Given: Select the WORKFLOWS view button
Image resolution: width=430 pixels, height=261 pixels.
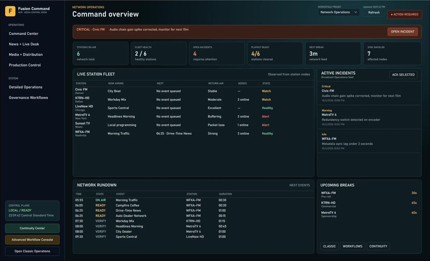Looking at the screenshot, I should tap(352, 247).
